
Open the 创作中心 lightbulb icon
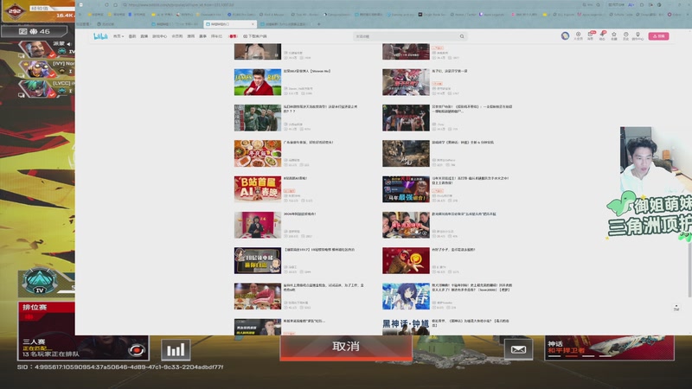pyautogui.click(x=638, y=36)
